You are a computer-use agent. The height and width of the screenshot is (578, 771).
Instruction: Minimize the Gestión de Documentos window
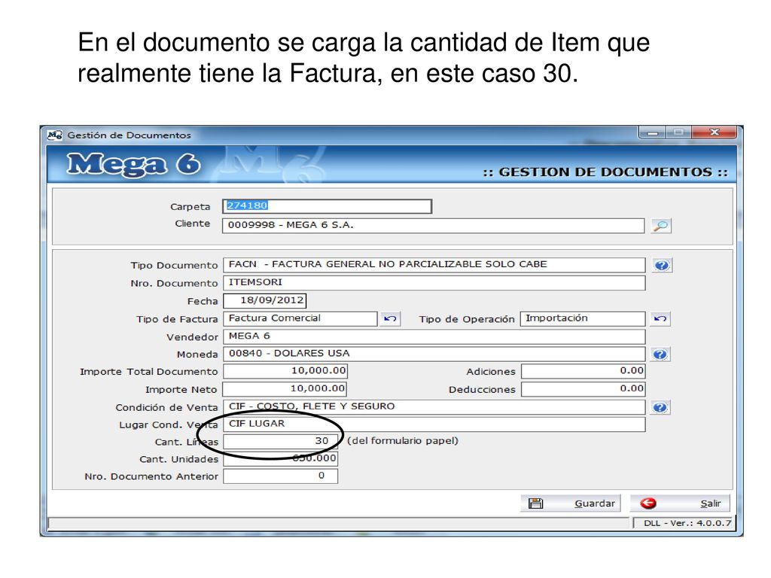[653, 132]
